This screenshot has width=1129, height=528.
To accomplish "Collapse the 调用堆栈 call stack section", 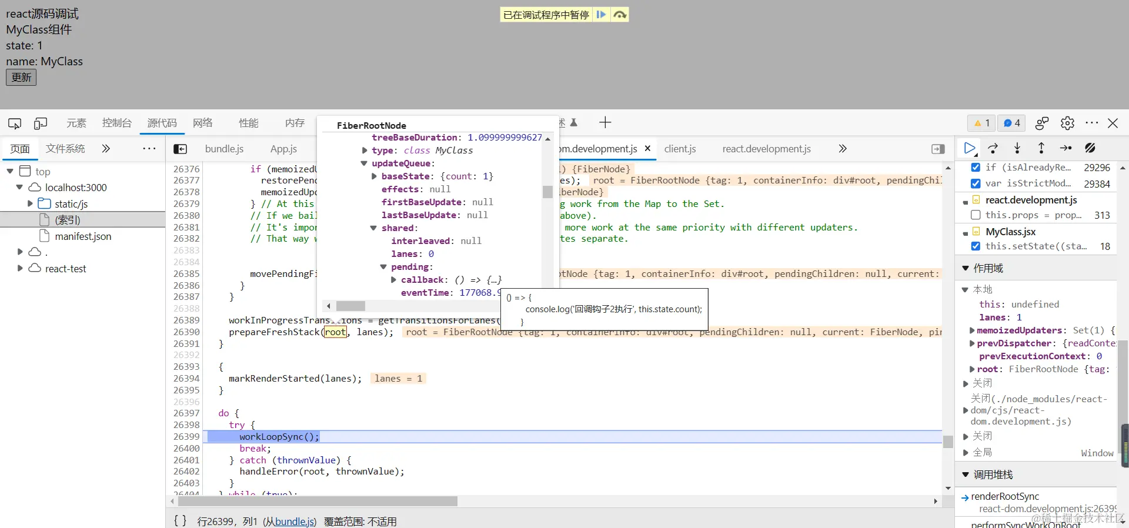I will coord(966,474).
